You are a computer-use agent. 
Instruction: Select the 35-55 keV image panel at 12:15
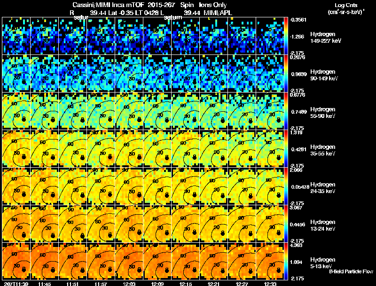point(186,149)
